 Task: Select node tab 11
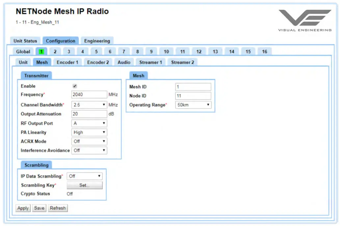pos(182,51)
